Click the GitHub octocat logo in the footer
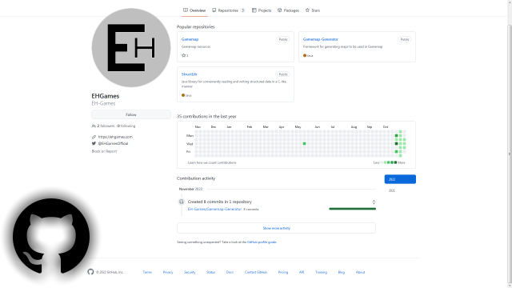 [90, 272]
